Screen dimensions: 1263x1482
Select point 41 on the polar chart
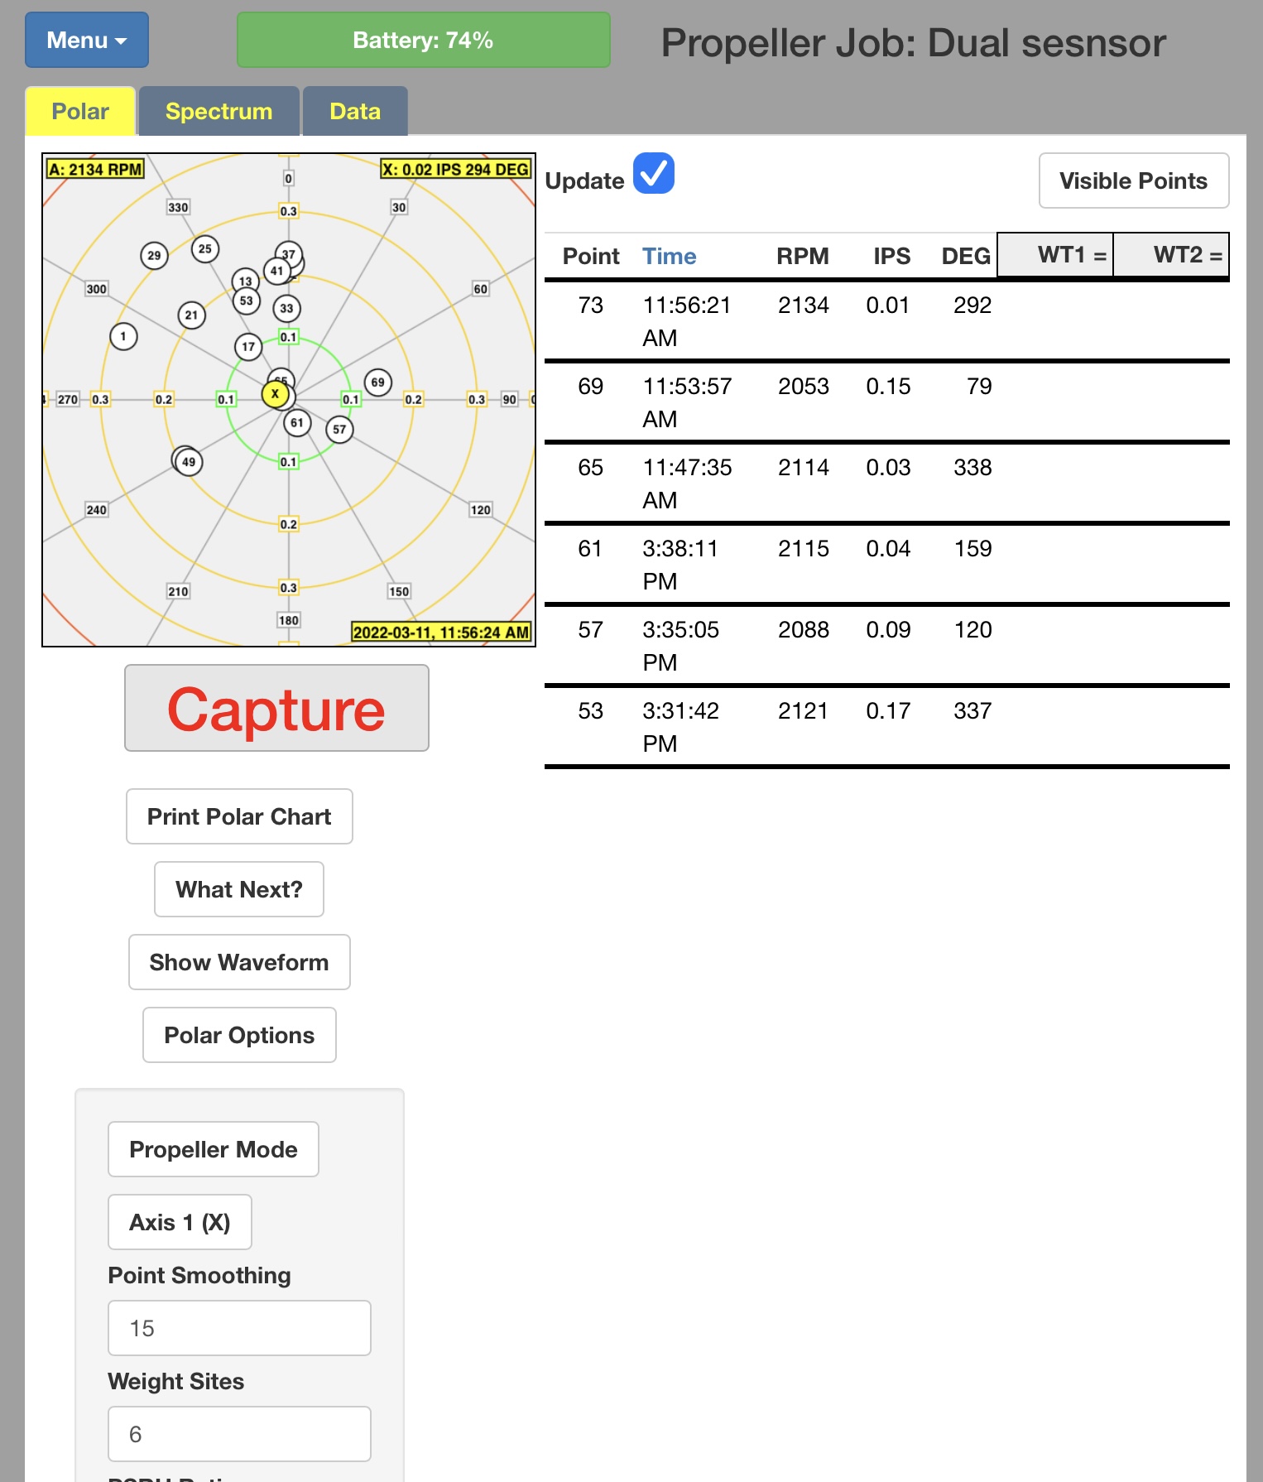click(x=276, y=271)
